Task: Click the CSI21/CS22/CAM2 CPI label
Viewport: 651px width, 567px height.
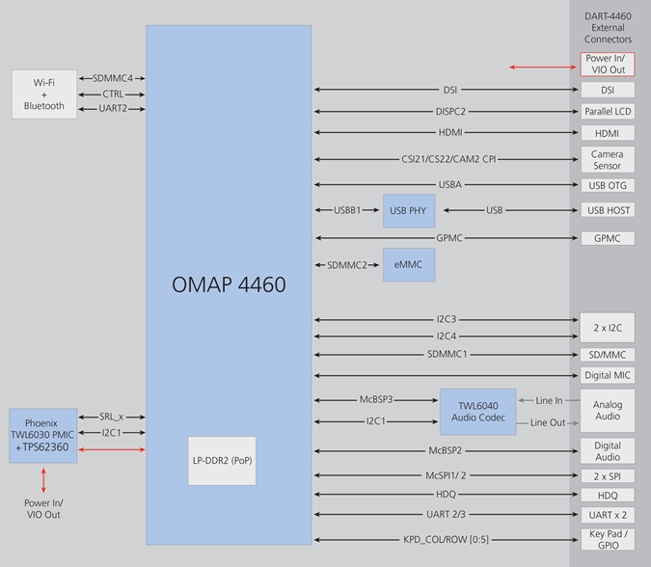Action: pos(448,159)
